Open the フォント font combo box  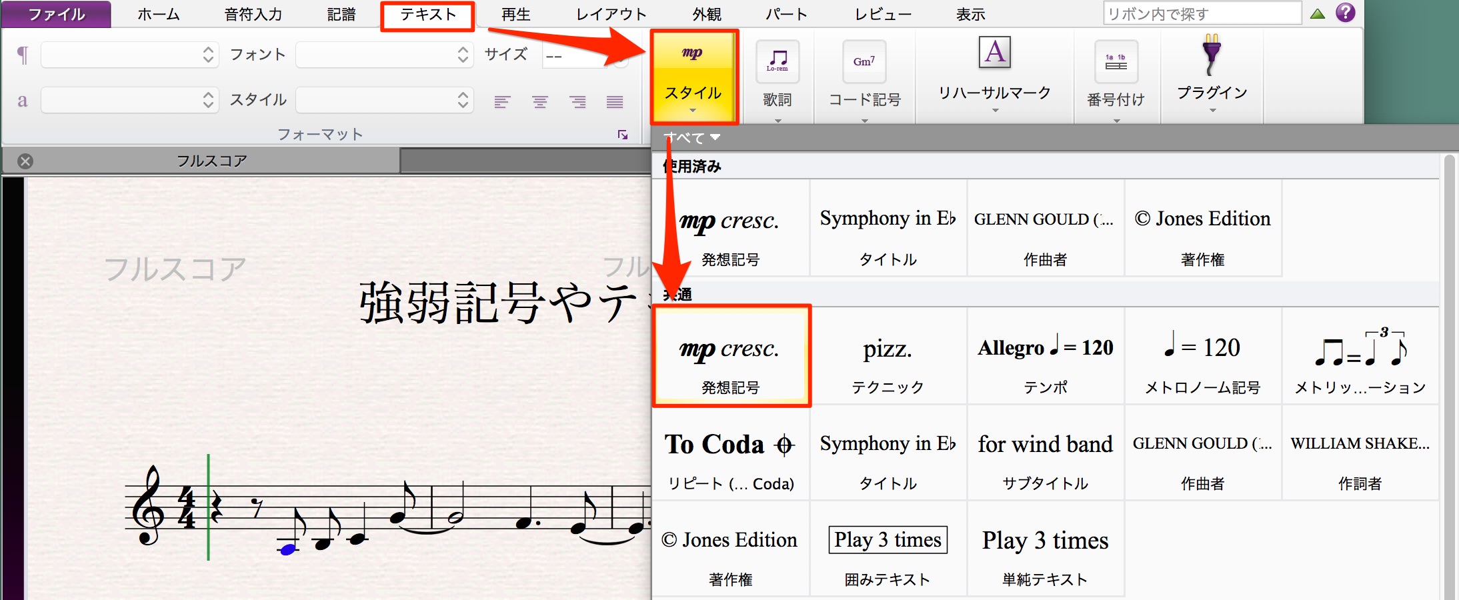click(384, 55)
